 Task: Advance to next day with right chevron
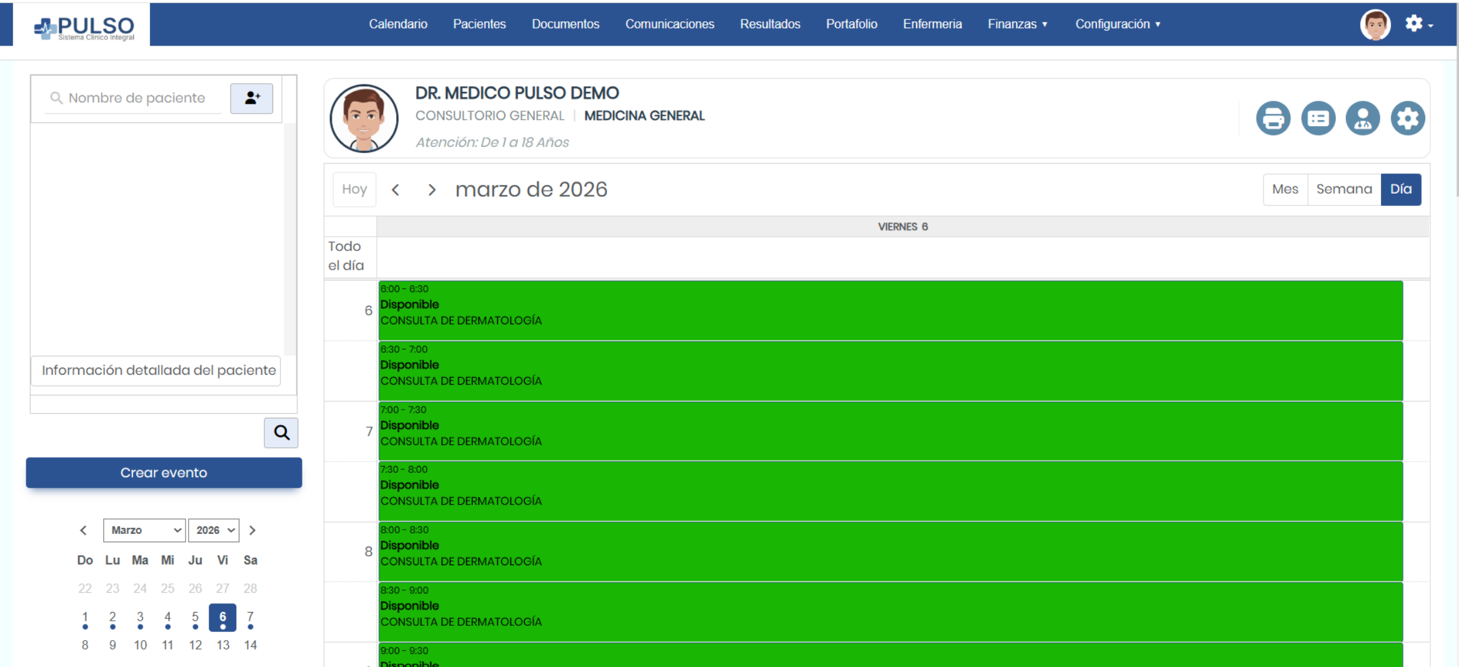(x=431, y=190)
